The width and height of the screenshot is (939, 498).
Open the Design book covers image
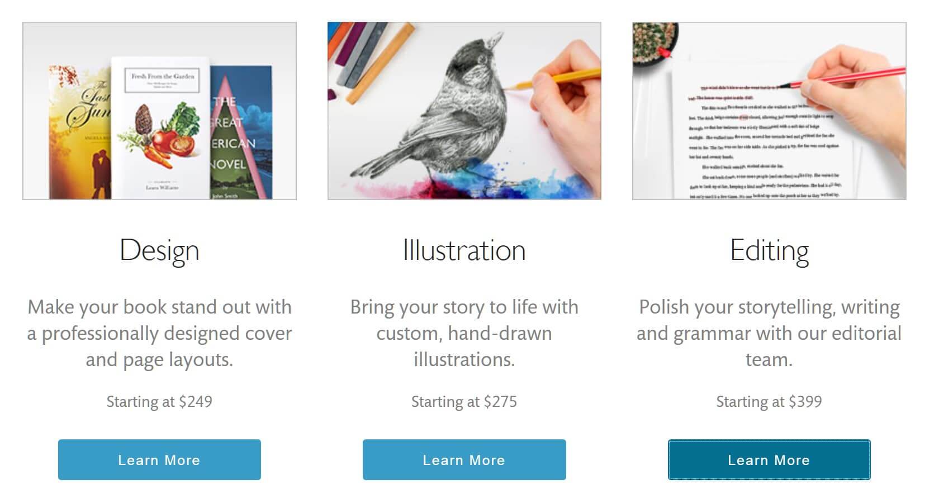pos(159,111)
